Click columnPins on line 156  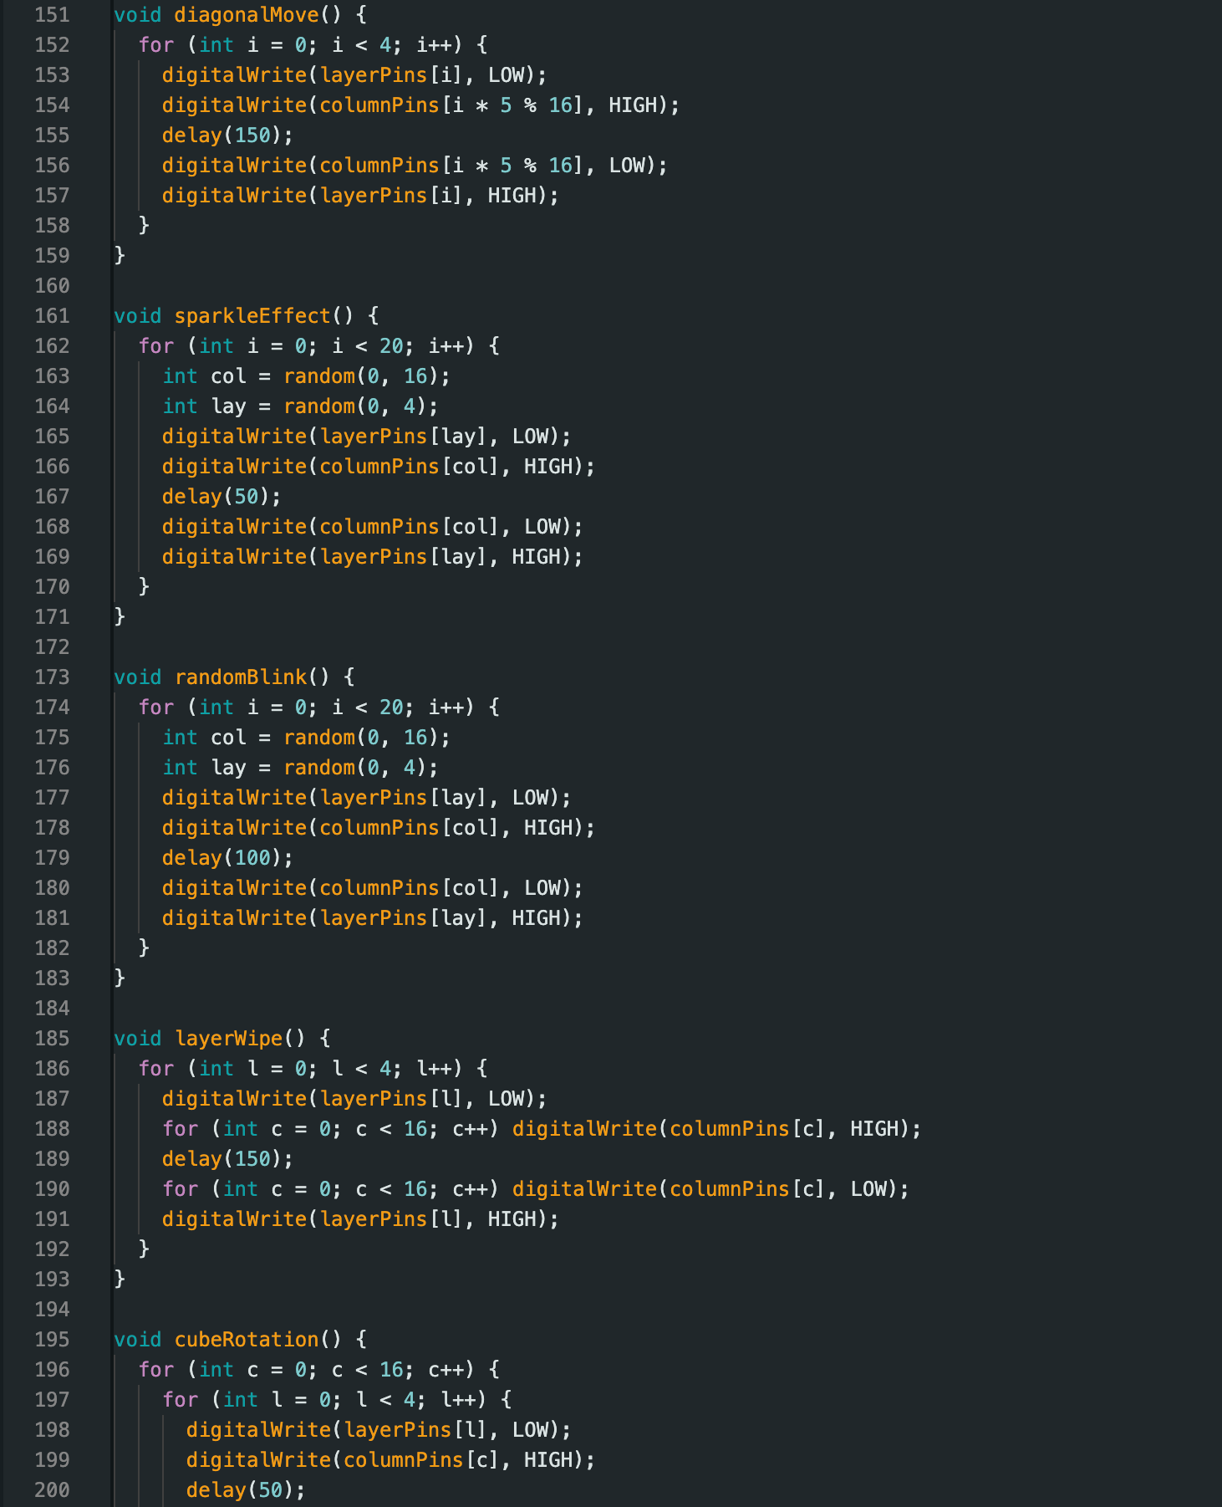pos(379,166)
